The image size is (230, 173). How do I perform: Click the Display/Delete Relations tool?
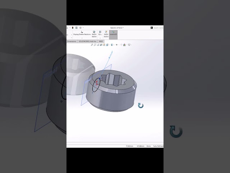82,33
